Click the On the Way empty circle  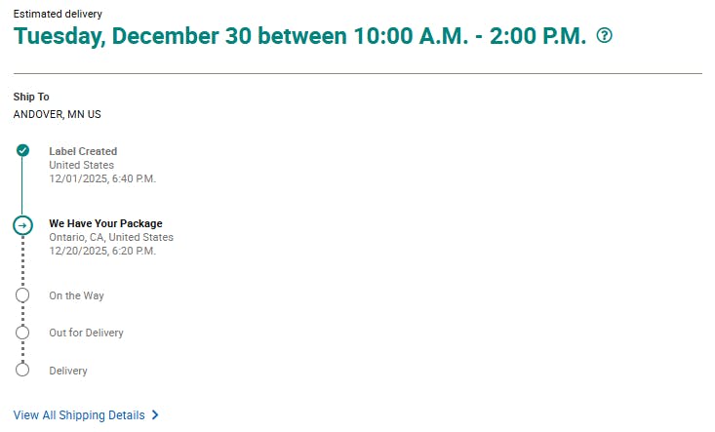pyautogui.click(x=23, y=295)
